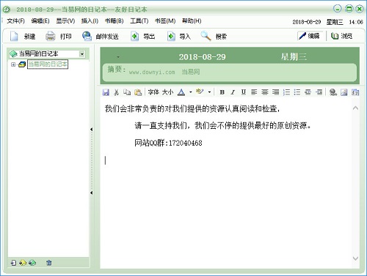The image size is (367, 276).
Task: Click the Cut scissors icon
Action: coord(116,92)
